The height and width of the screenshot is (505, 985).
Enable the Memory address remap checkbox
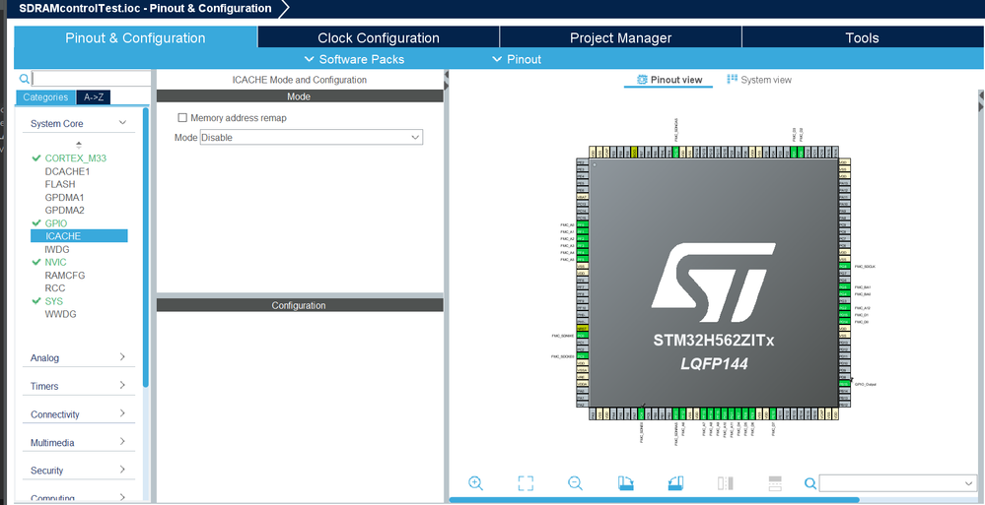182,118
